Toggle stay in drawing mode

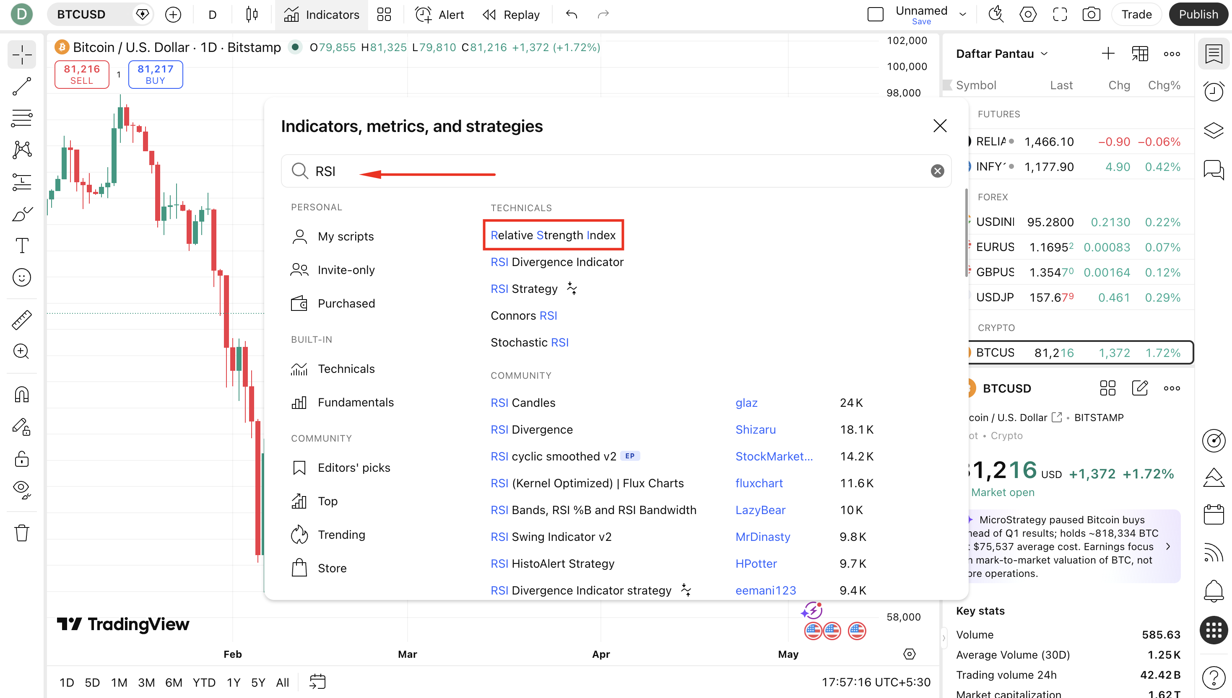pyautogui.click(x=21, y=427)
